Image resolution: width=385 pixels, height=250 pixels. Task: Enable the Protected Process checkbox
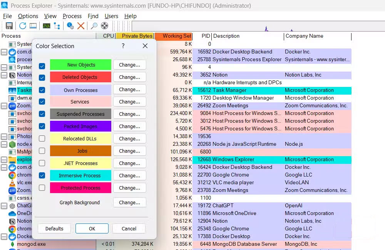(x=42, y=188)
